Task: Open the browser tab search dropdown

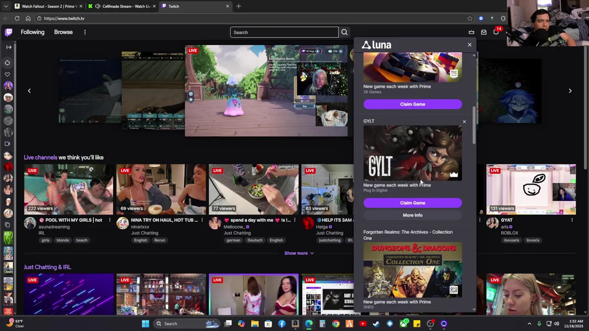Action: point(6,6)
